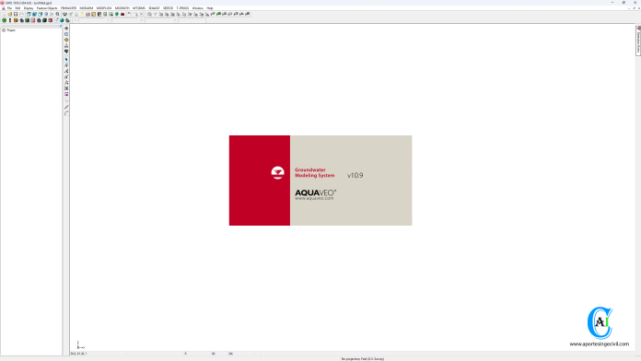Switch to the UGrid module icon
Viewport: 641px width, 361px height.
point(67,20)
